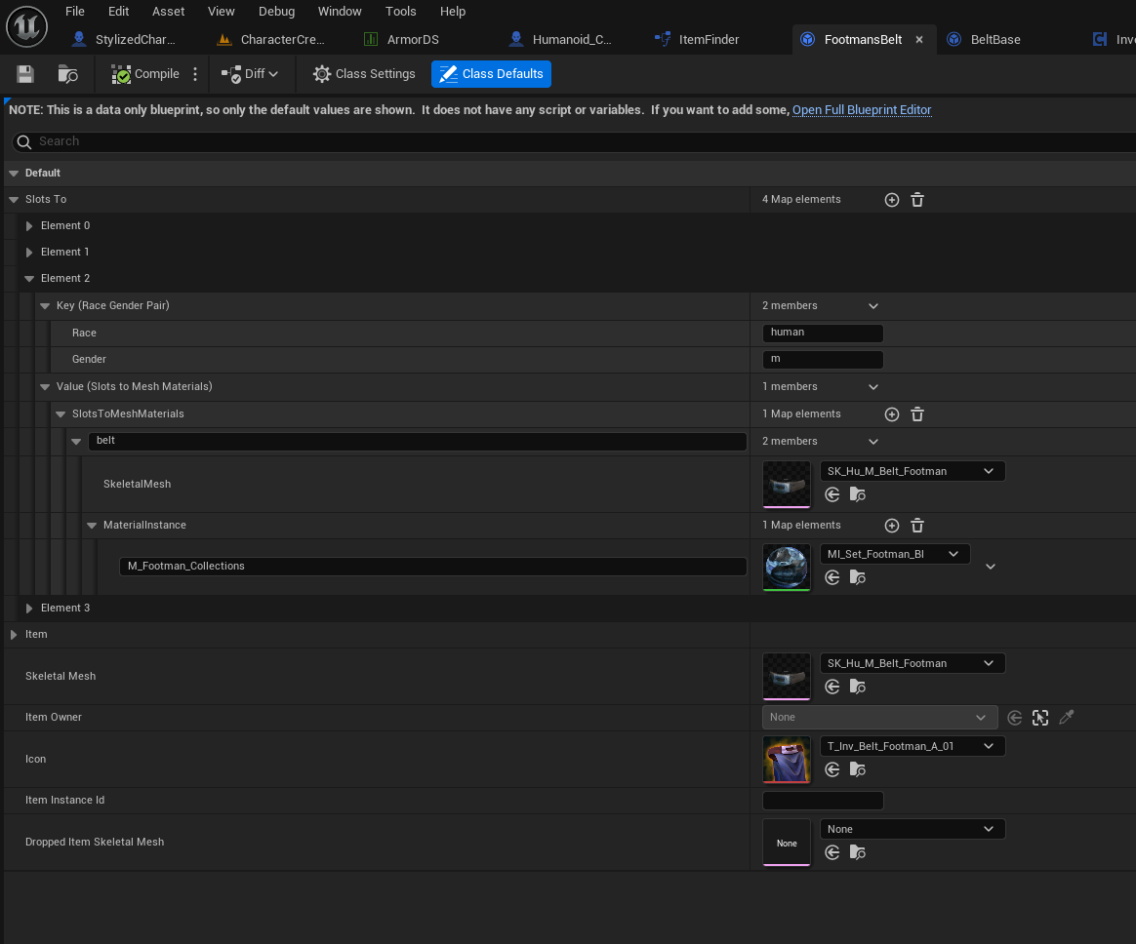This screenshot has width=1136, height=944.
Task: Expand Element 3 tree row
Action: (29, 609)
